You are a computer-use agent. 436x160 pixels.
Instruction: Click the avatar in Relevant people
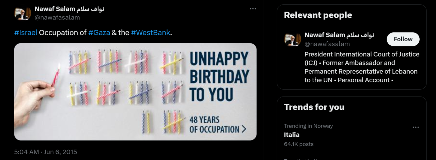(x=293, y=39)
